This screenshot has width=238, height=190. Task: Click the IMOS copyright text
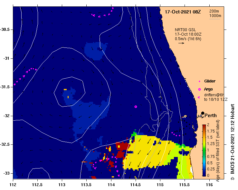[x=233, y=142]
